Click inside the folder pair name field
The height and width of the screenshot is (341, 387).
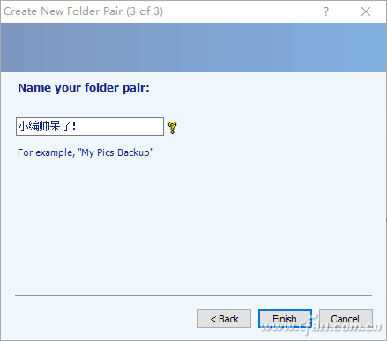tap(90, 127)
